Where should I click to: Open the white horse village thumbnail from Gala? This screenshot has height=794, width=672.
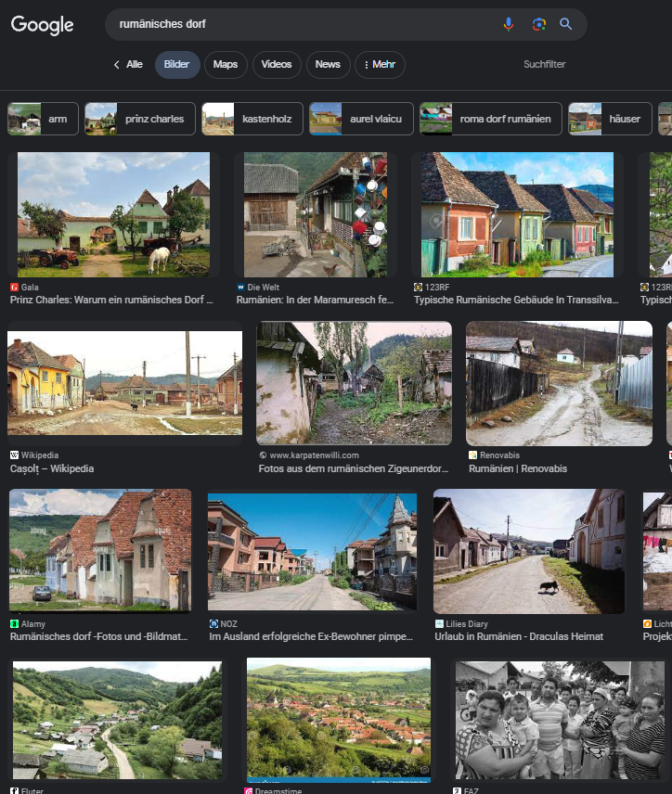113,214
